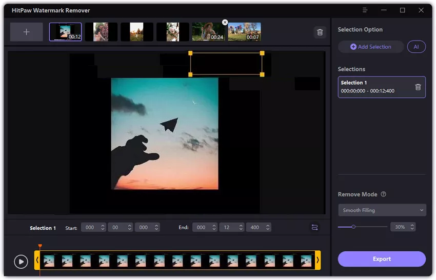Click the Add Selection button
Image resolution: width=436 pixels, height=280 pixels.
click(371, 47)
